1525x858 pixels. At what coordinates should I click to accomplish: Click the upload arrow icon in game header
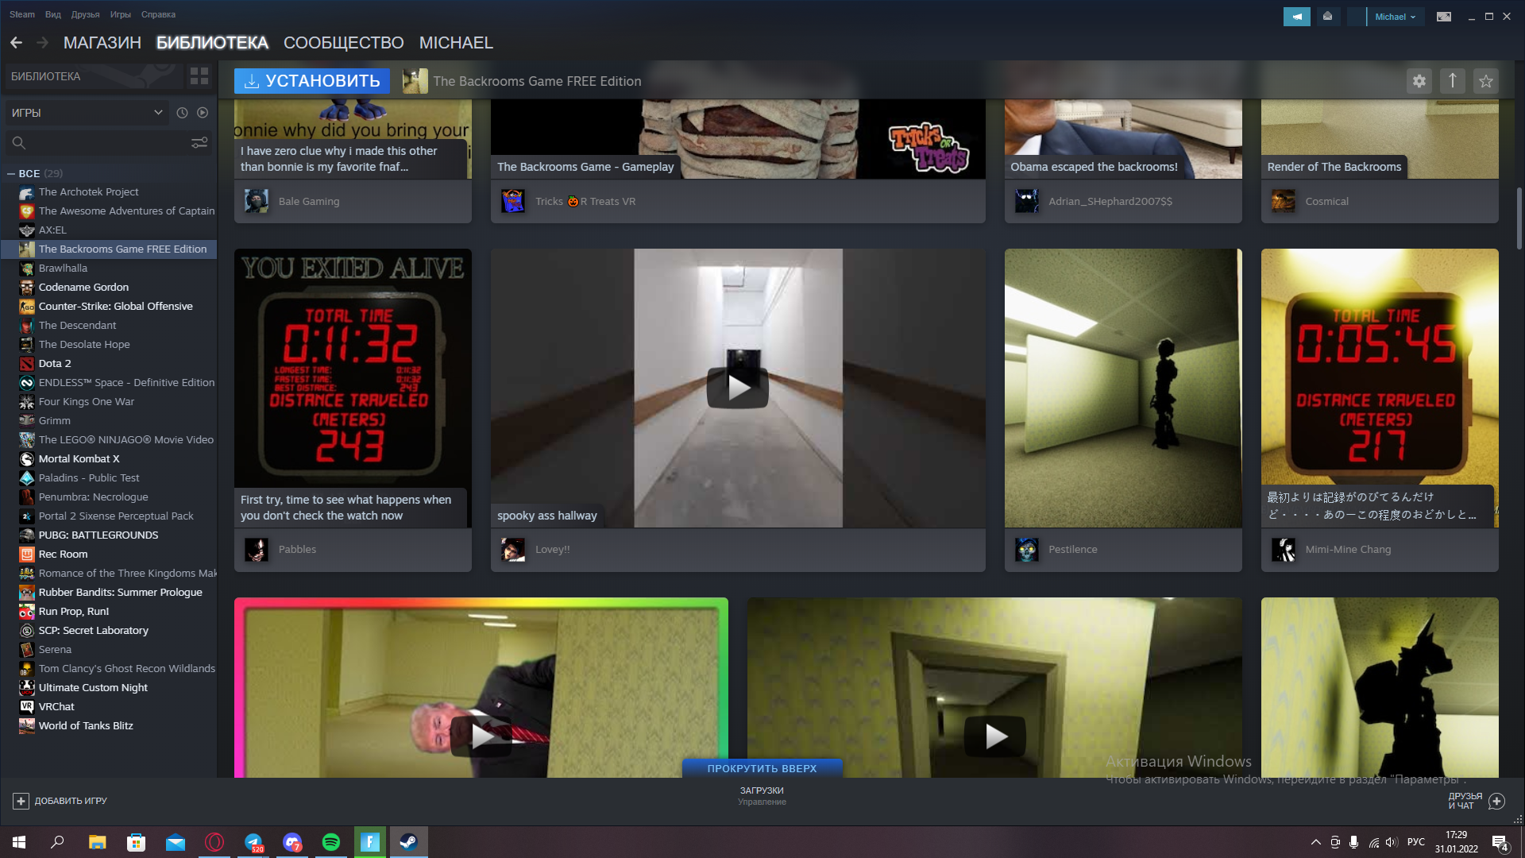click(x=1453, y=81)
